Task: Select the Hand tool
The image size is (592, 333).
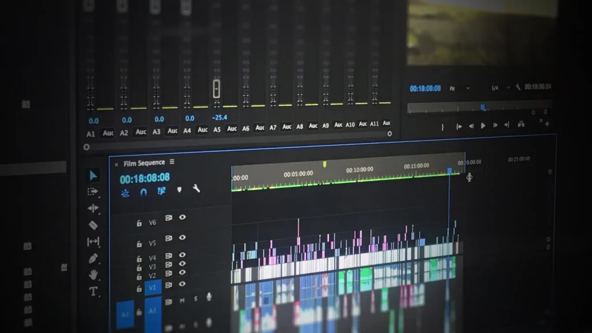Action: [x=92, y=275]
